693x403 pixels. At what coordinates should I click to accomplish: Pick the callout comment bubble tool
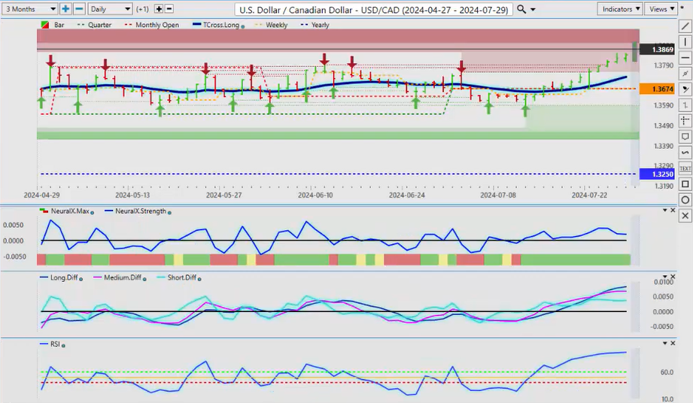(x=685, y=137)
